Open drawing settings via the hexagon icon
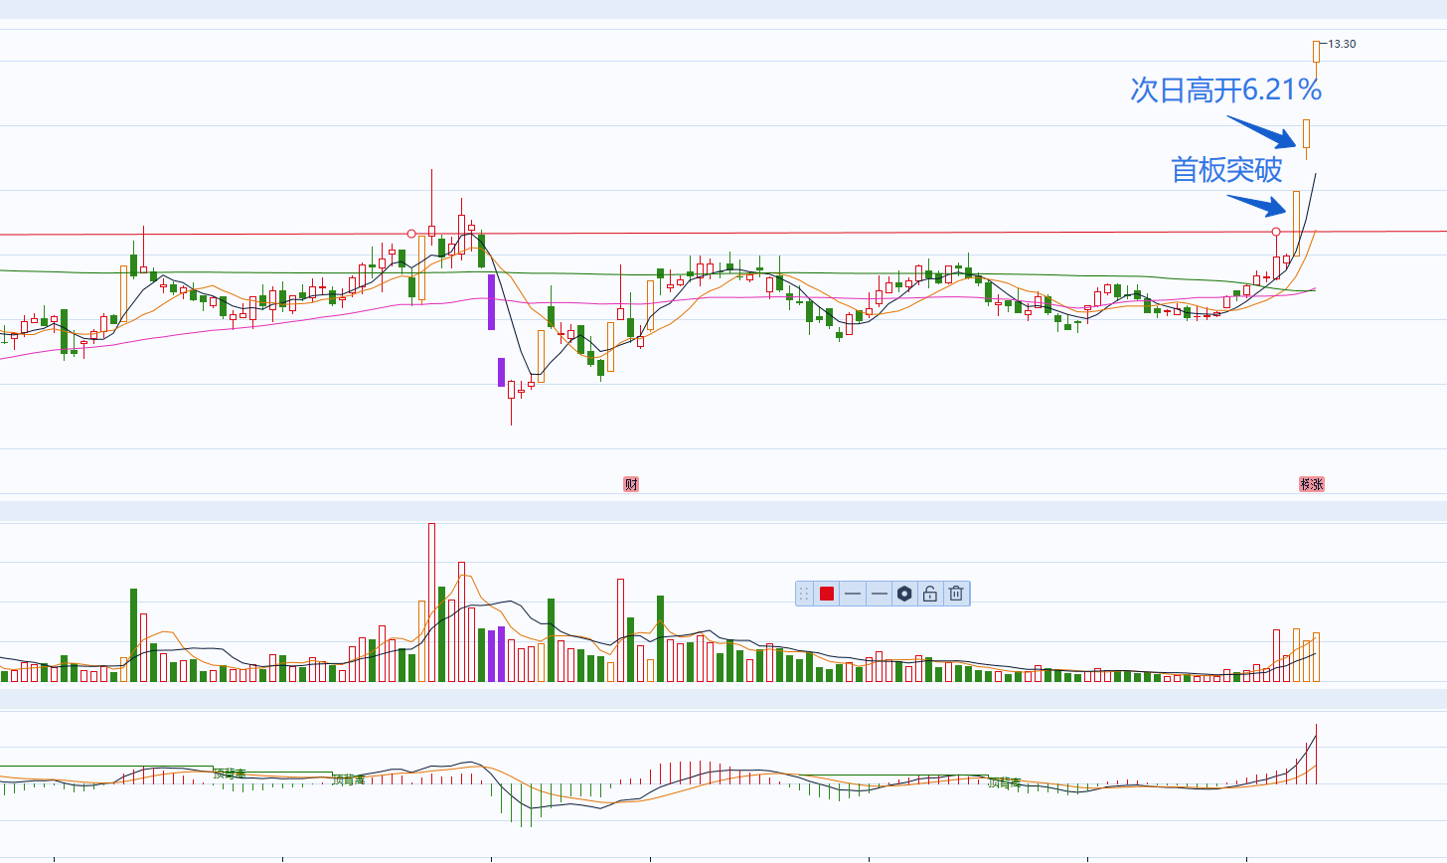The height and width of the screenshot is (863, 1447). 904,594
